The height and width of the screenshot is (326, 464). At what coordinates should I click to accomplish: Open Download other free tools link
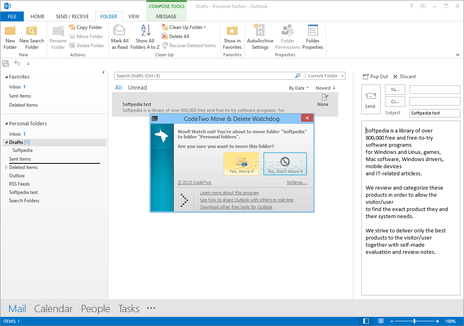(236, 207)
